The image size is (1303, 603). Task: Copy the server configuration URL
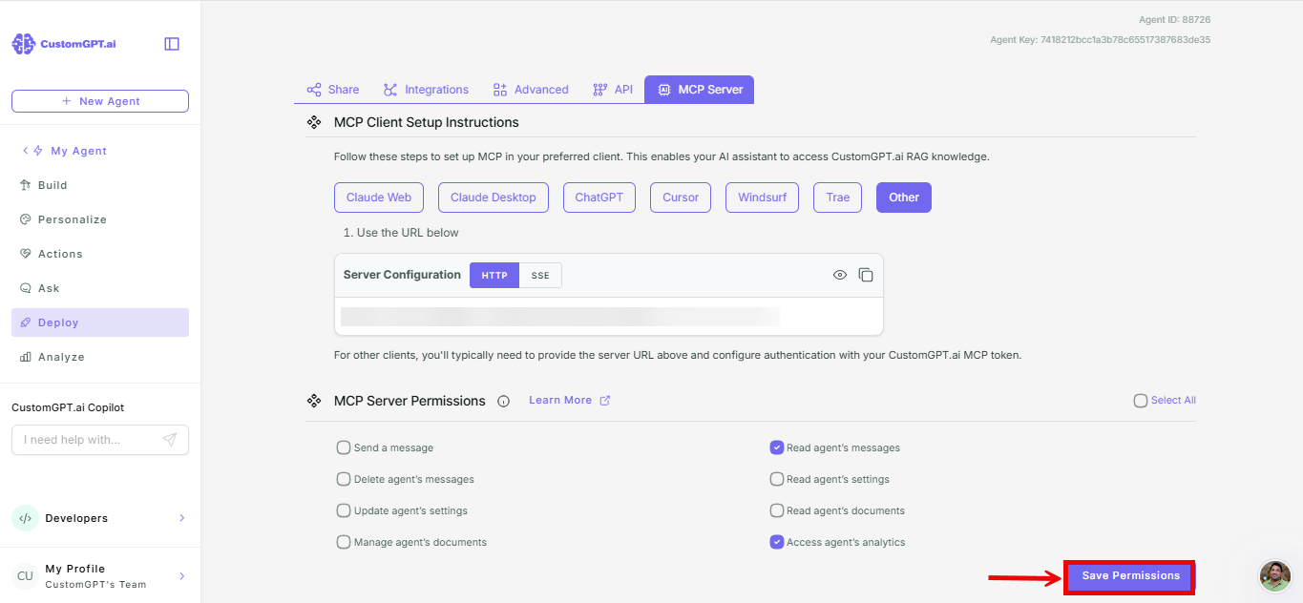(866, 275)
